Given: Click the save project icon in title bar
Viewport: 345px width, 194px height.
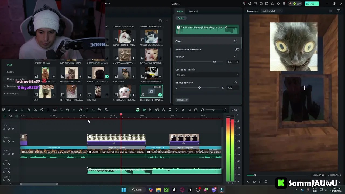Looking at the screenshot, I should [x=267, y=4].
